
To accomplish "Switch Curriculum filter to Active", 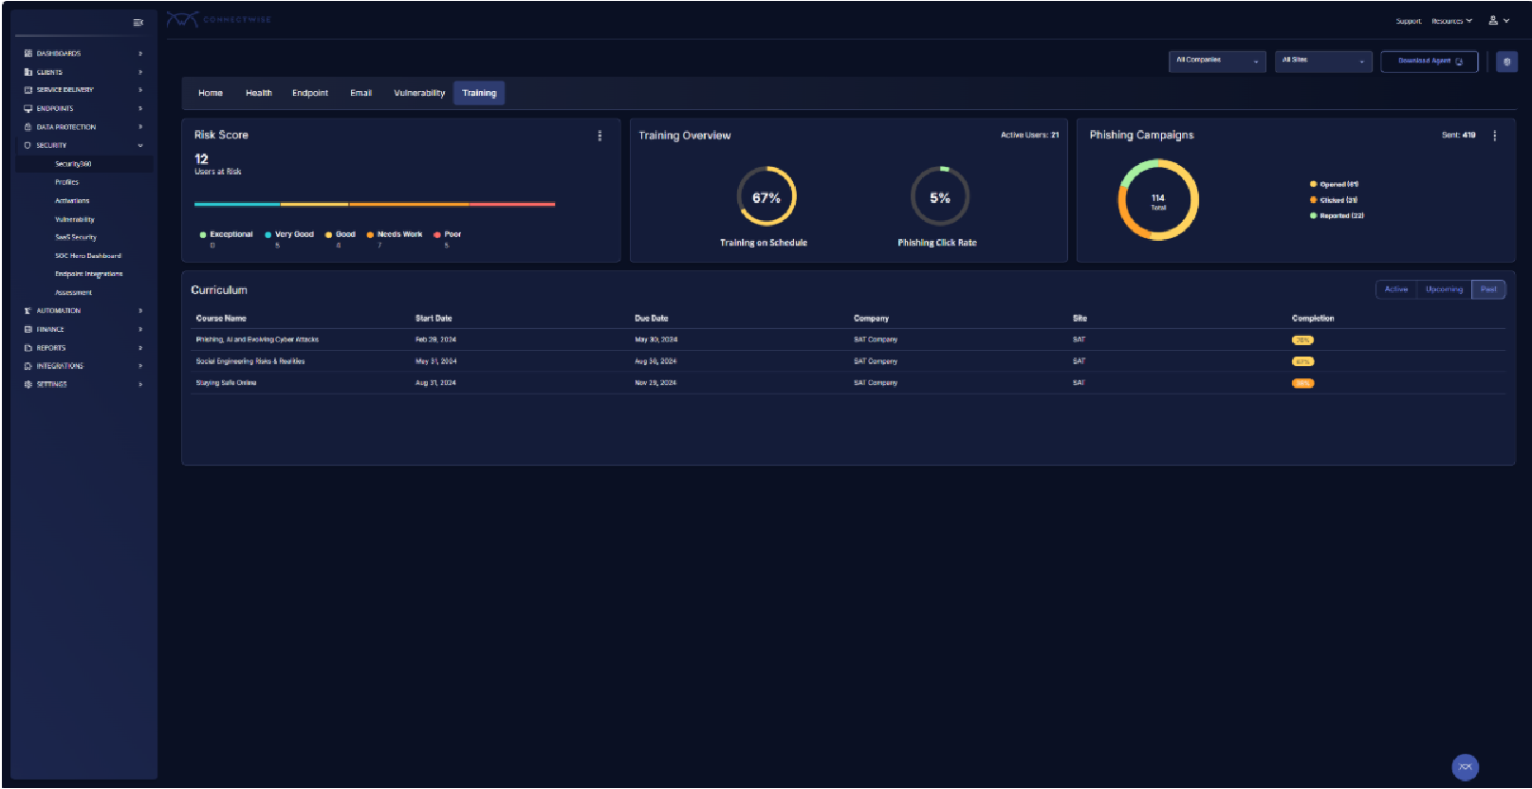I will (x=1395, y=289).
